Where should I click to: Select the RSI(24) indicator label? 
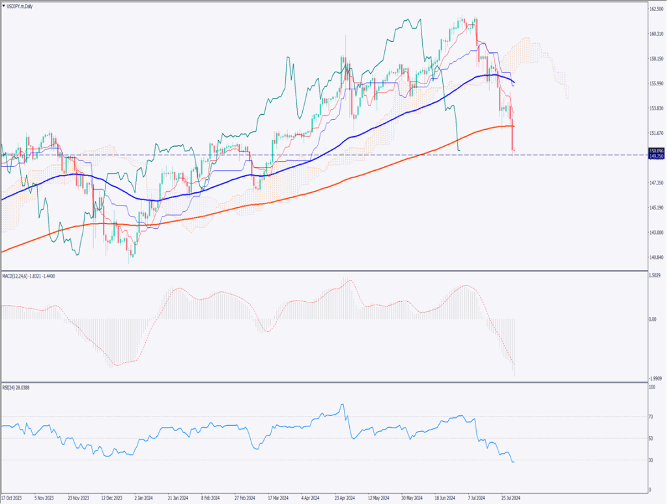tap(16, 387)
